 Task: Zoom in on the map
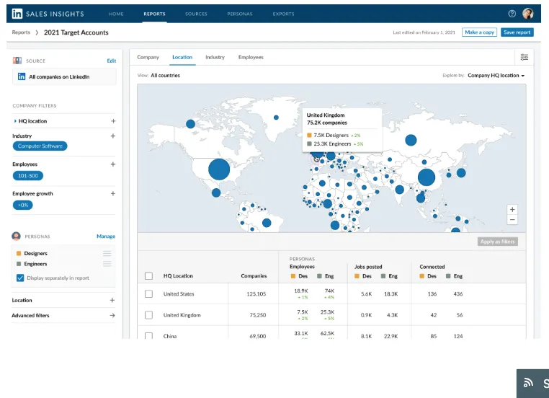tap(512, 210)
